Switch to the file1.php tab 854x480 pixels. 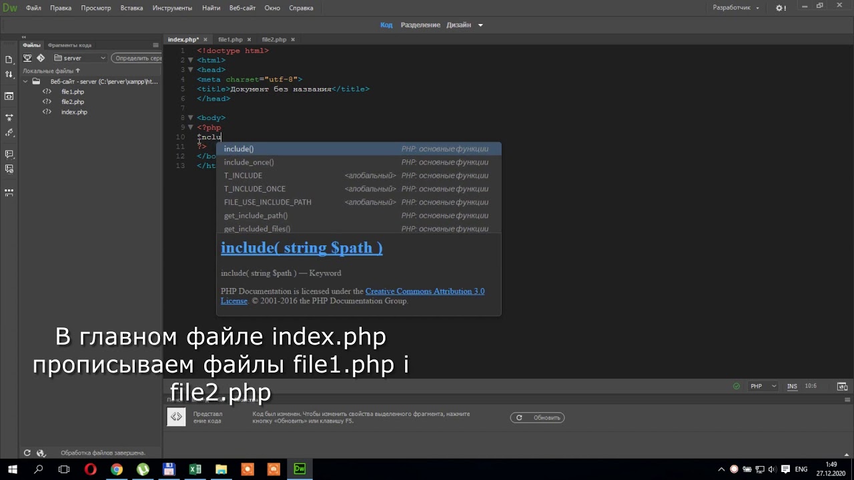click(x=230, y=39)
